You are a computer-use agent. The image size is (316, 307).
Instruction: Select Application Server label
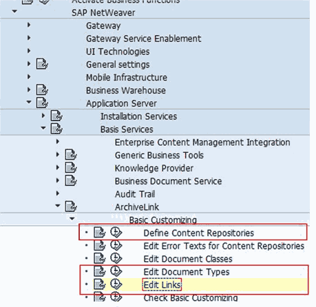coord(121,103)
